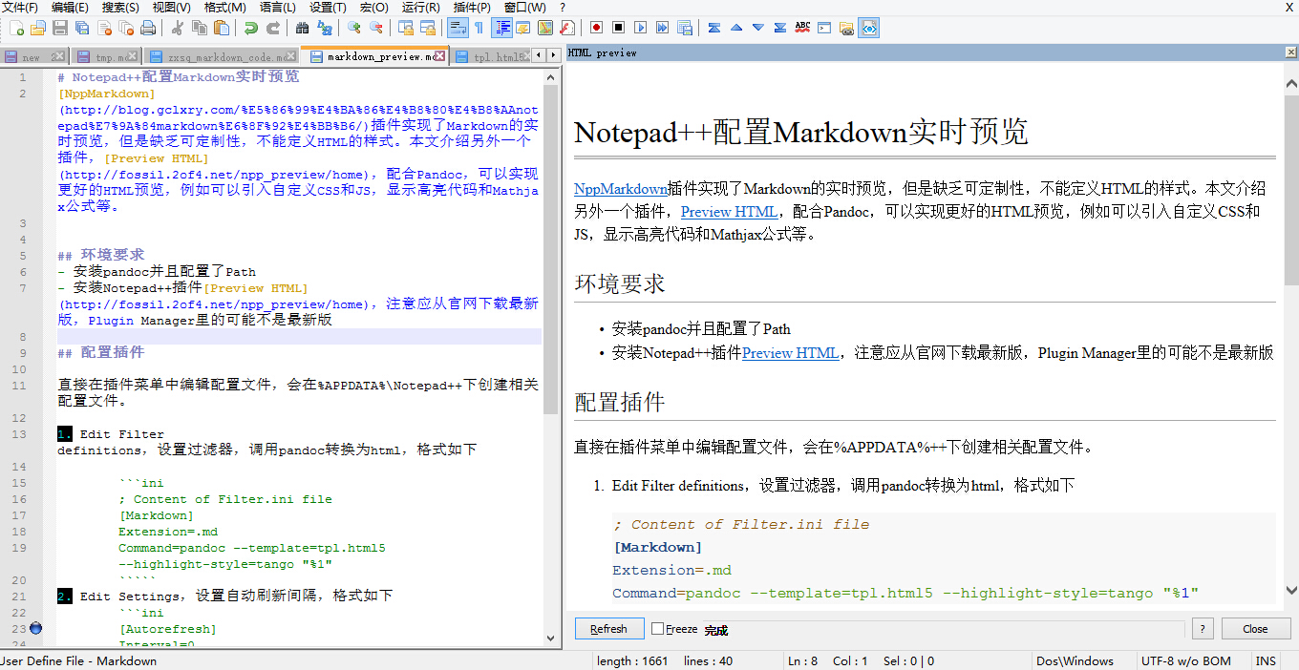This screenshot has width=1299, height=670.
Task: Toggle the Freeze checkbox
Action: point(658,629)
